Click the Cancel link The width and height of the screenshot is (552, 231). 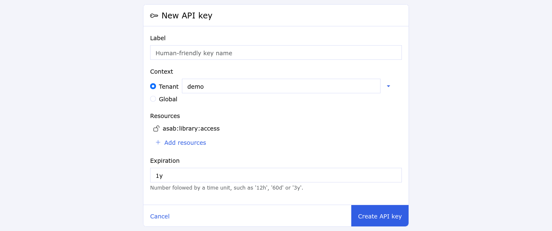click(x=160, y=216)
